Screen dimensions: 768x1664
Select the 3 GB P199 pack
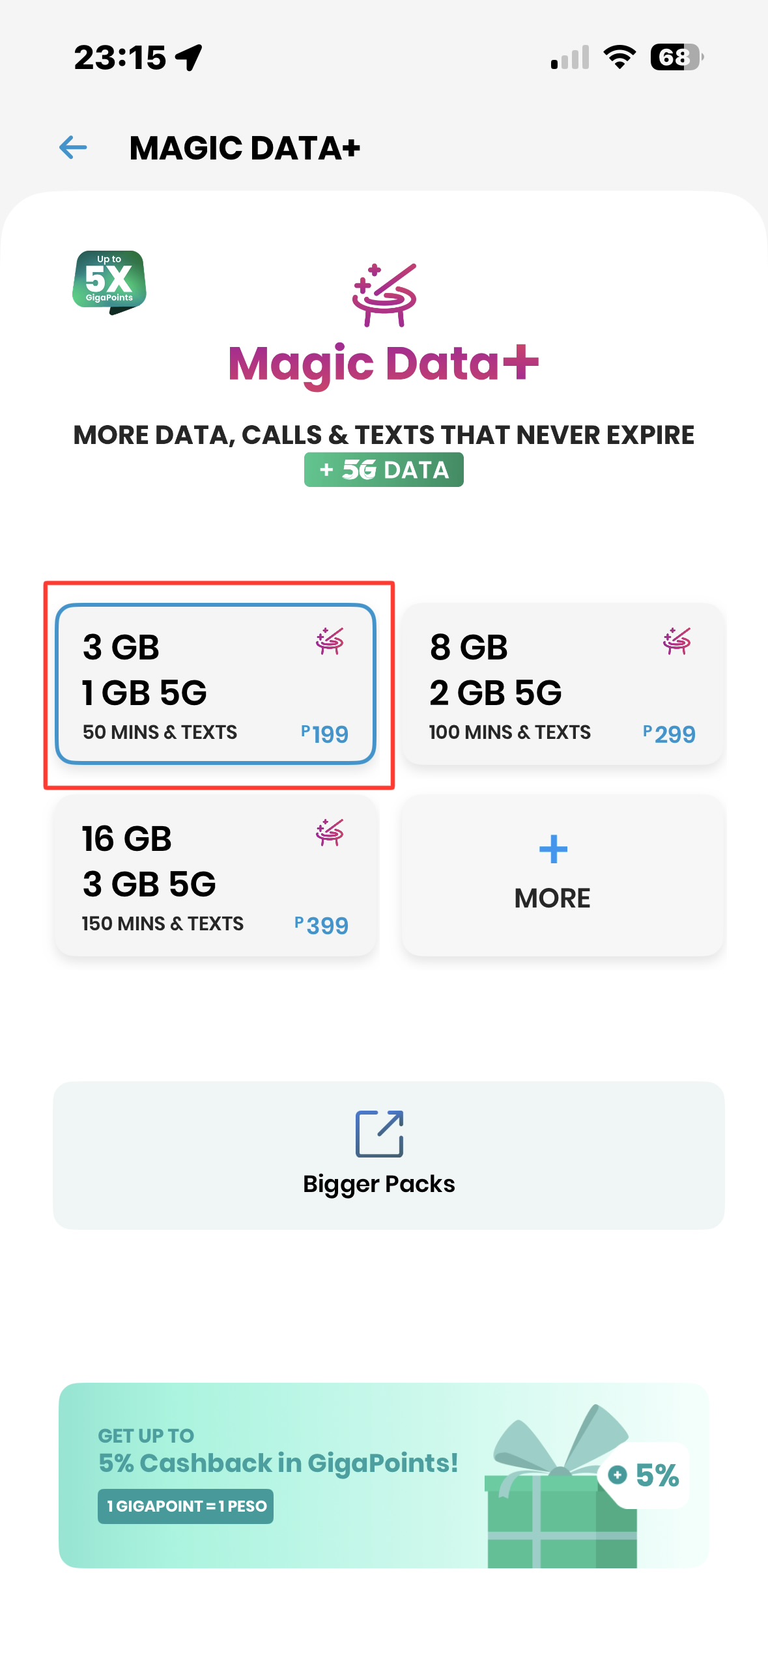pyautogui.click(x=215, y=684)
